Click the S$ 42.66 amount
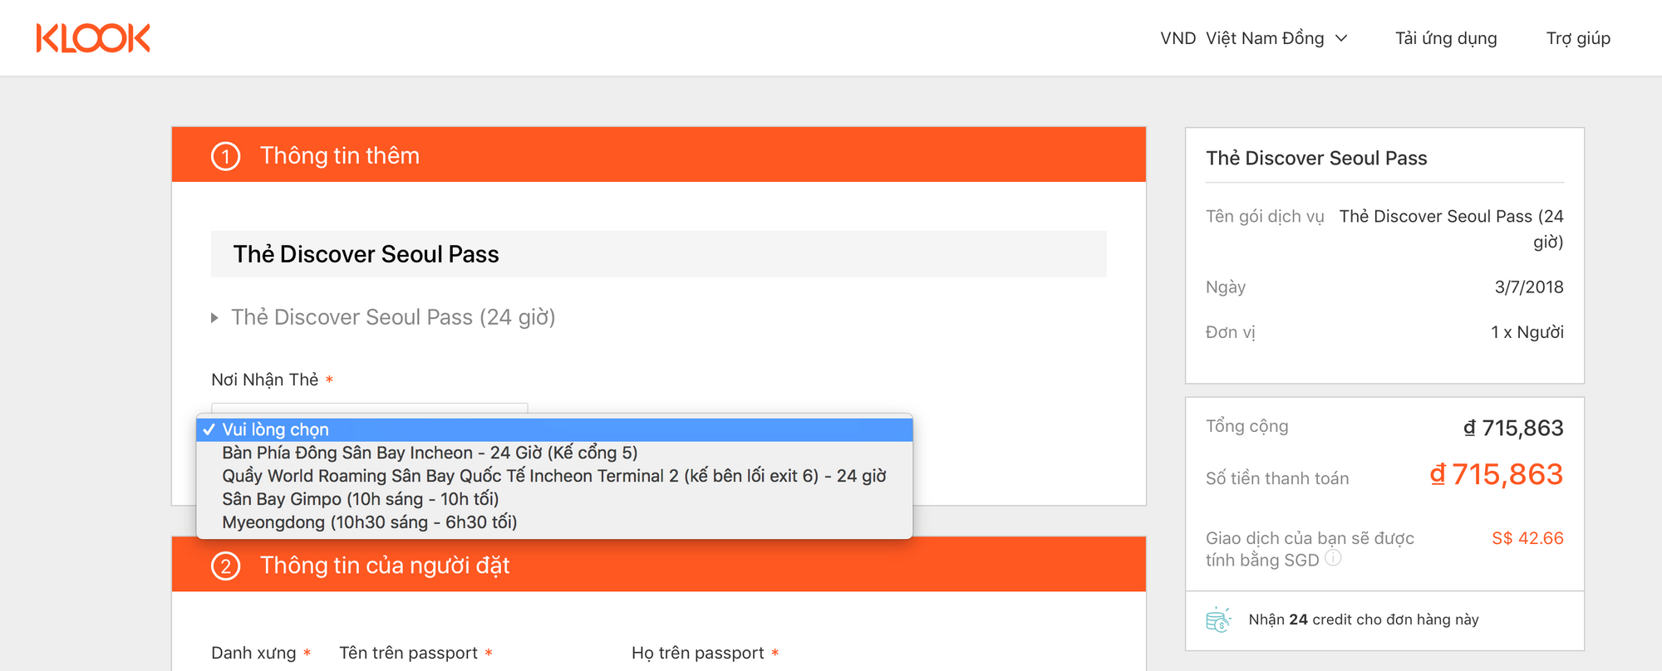Screen dimensions: 1662x671 pyautogui.click(x=1527, y=538)
